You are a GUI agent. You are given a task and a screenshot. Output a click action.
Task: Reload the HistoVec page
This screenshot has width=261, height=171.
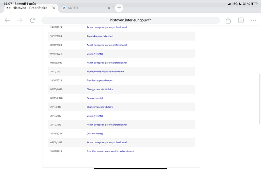pos(33,20)
